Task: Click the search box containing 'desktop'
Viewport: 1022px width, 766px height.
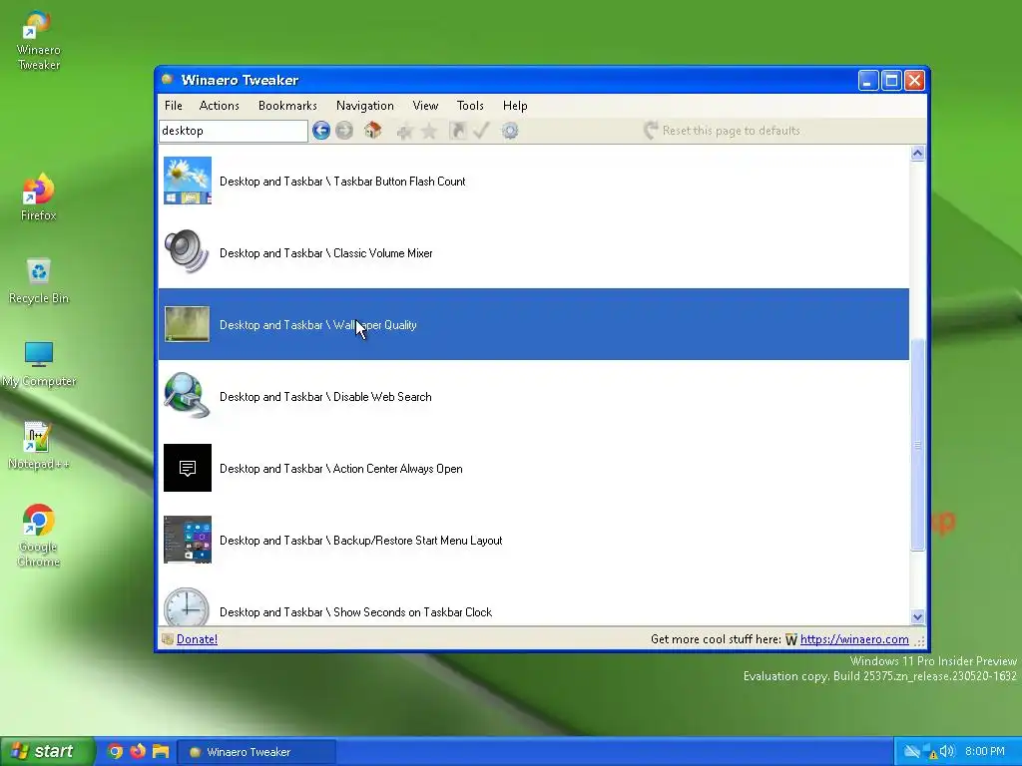Action: point(234,131)
